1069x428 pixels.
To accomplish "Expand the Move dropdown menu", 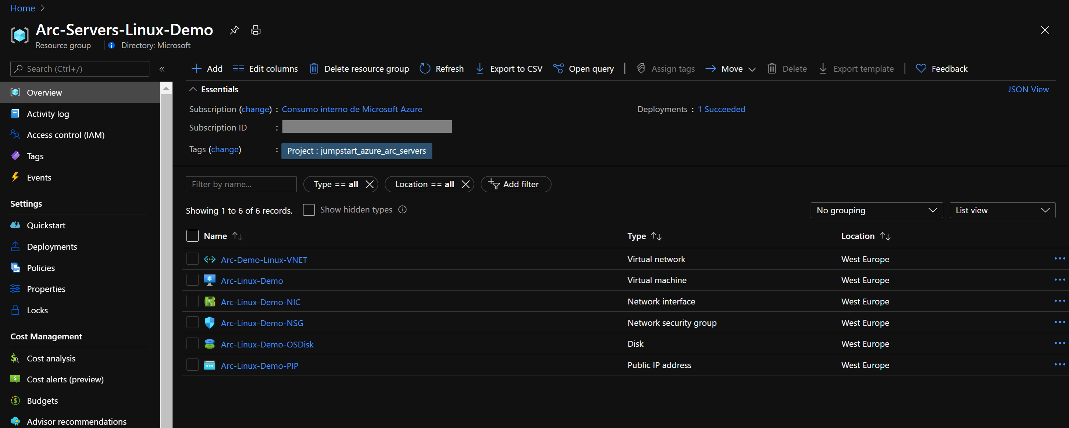I will 731,68.
